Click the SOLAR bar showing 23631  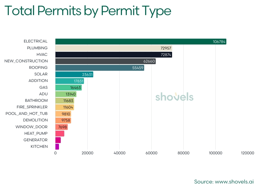pyautogui.click(x=74, y=74)
